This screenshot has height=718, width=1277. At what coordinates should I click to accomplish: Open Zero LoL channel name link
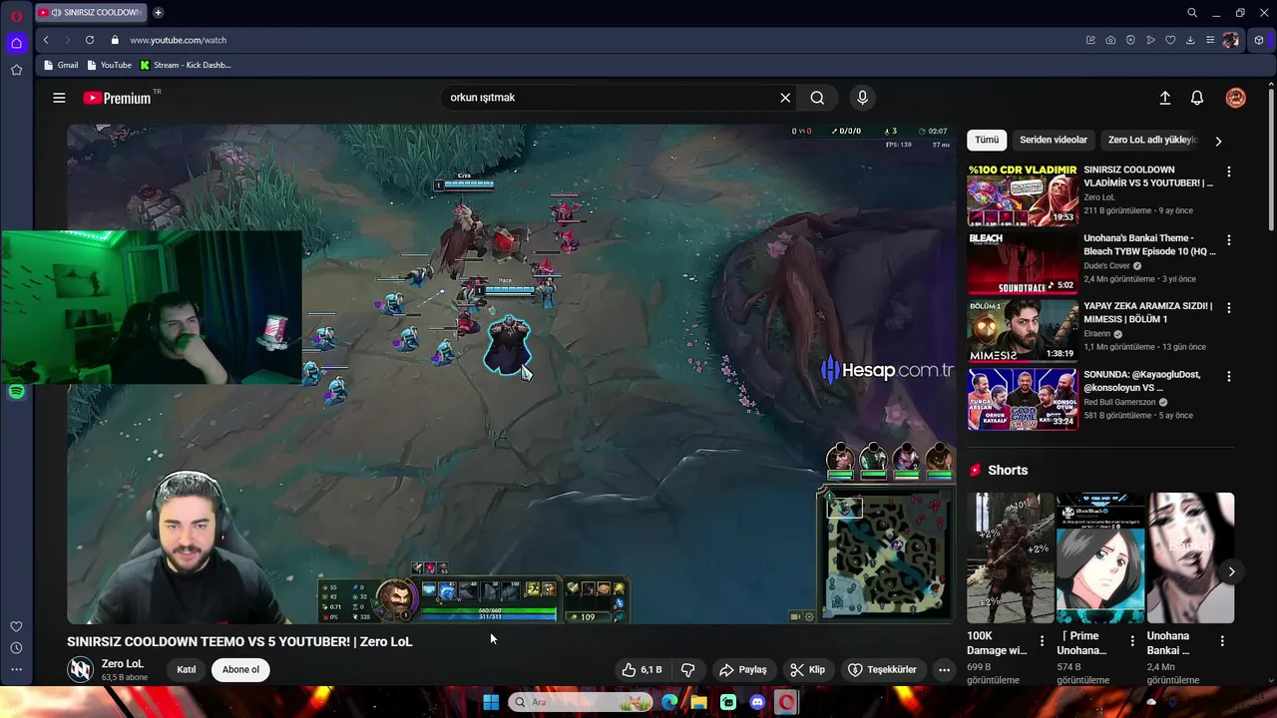click(123, 664)
